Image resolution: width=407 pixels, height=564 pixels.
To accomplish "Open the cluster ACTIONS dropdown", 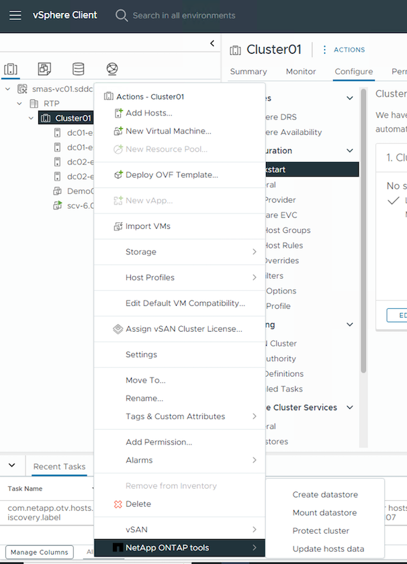I will [x=344, y=50].
